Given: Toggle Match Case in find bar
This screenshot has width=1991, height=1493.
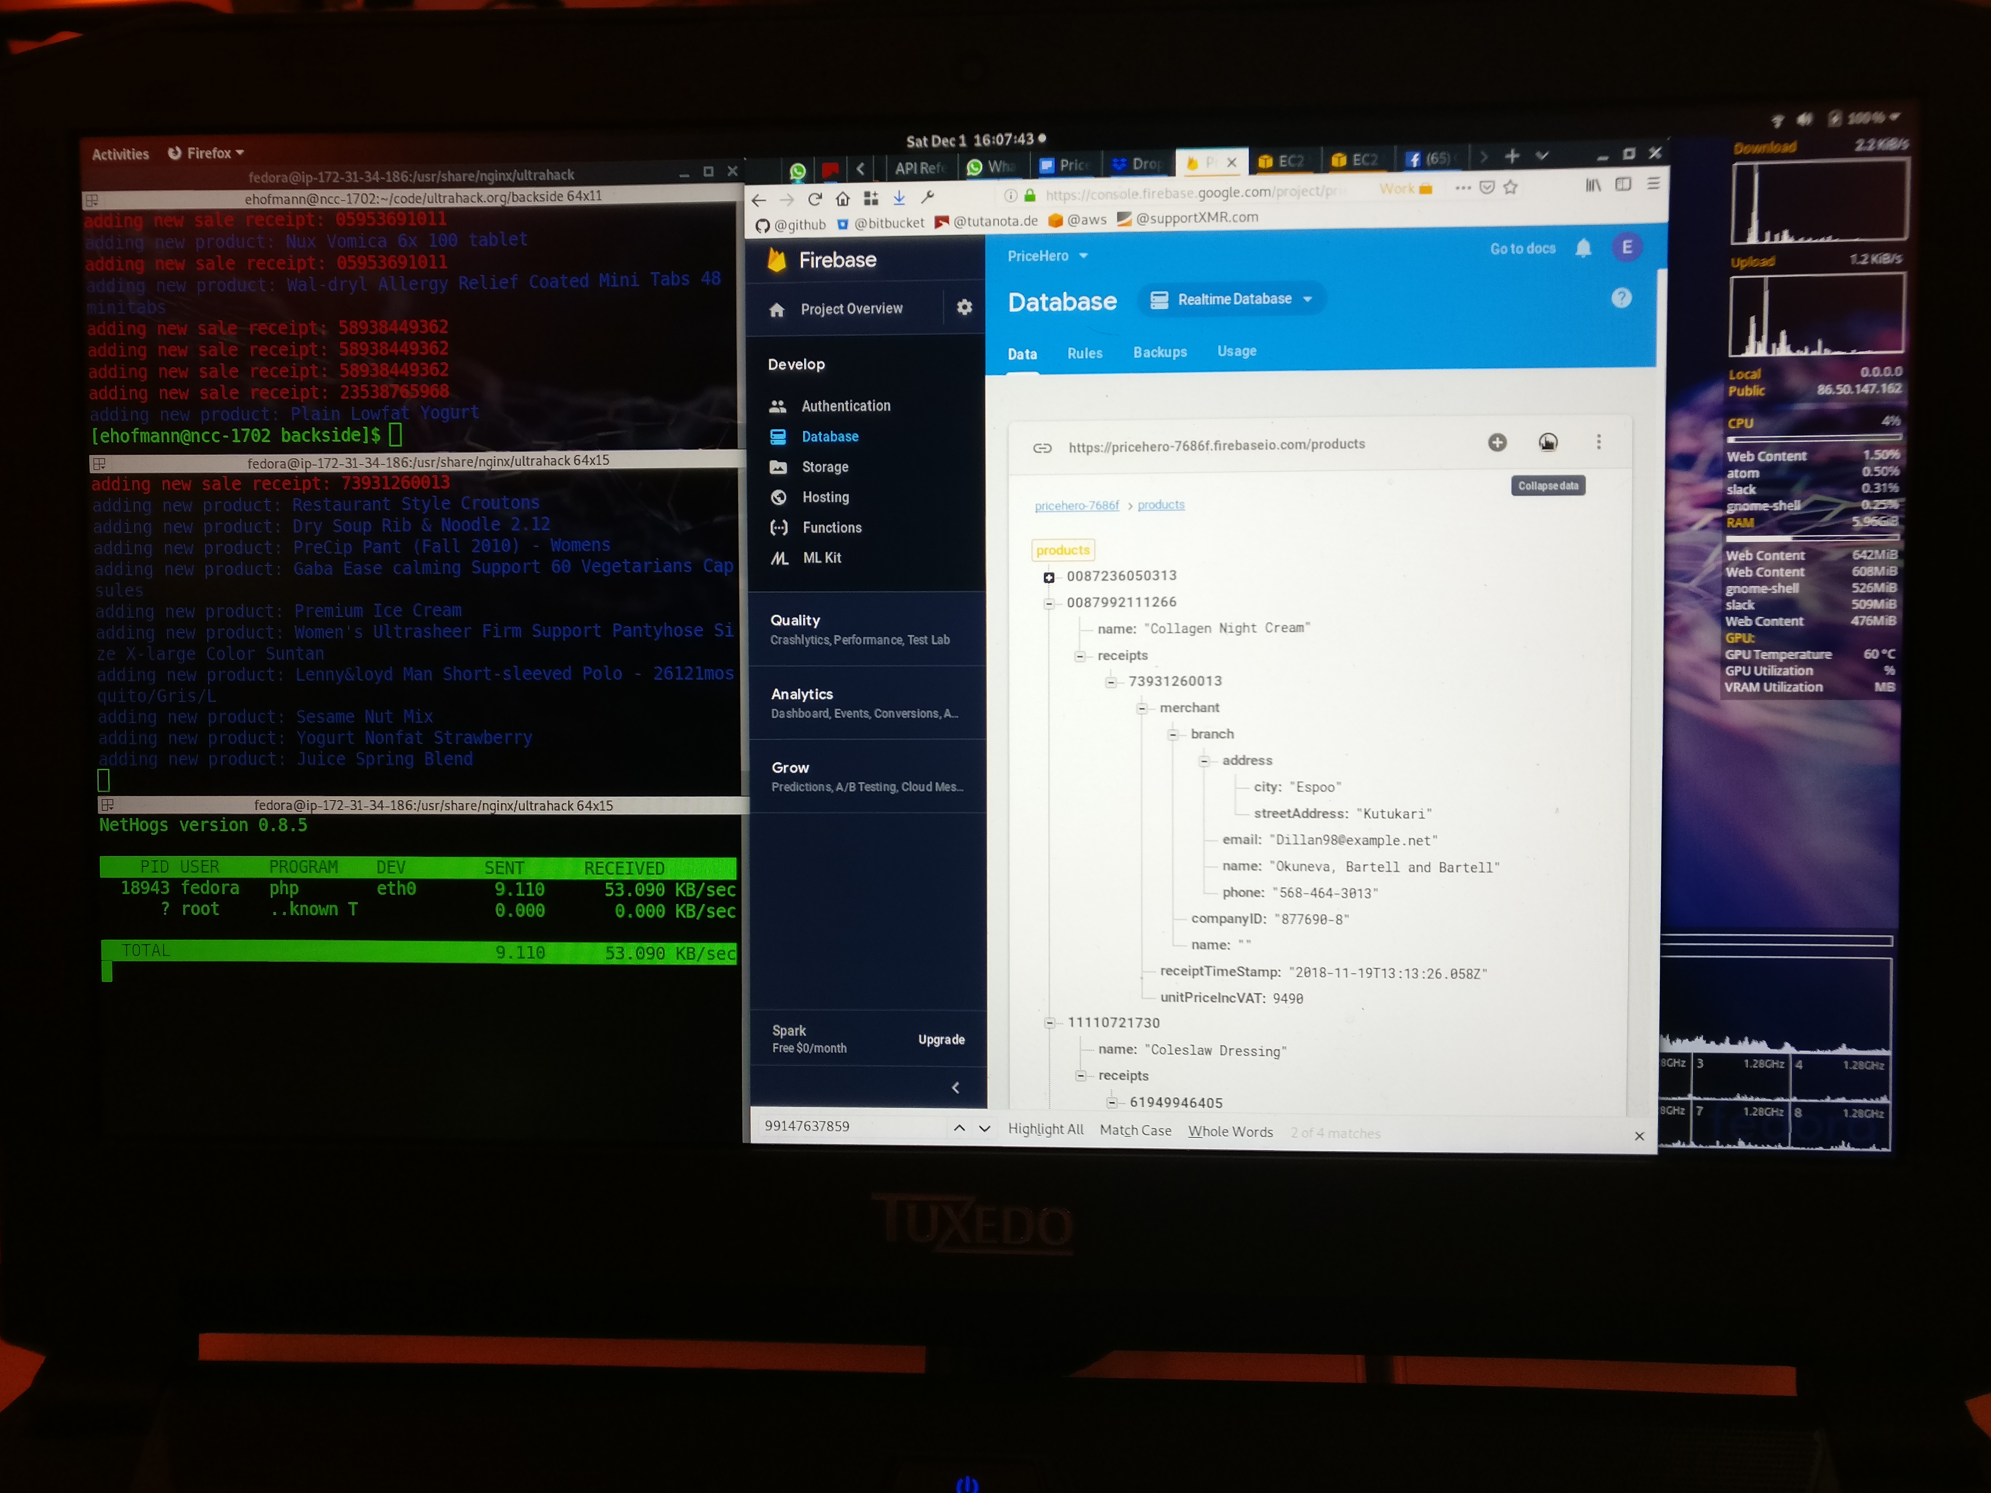Looking at the screenshot, I should (1135, 1130).
